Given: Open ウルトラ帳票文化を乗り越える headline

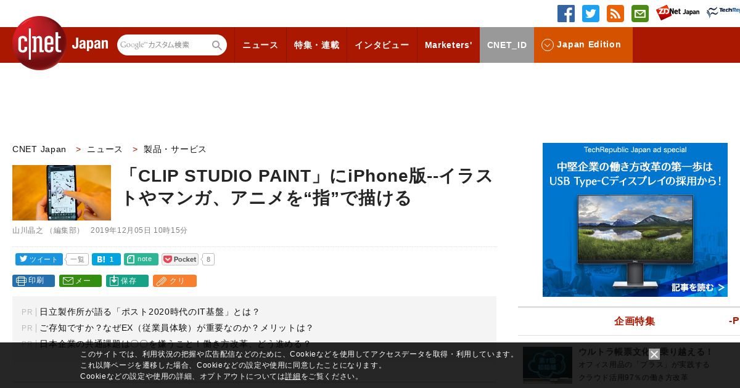Looking at the screenshot, I should 646,352.
